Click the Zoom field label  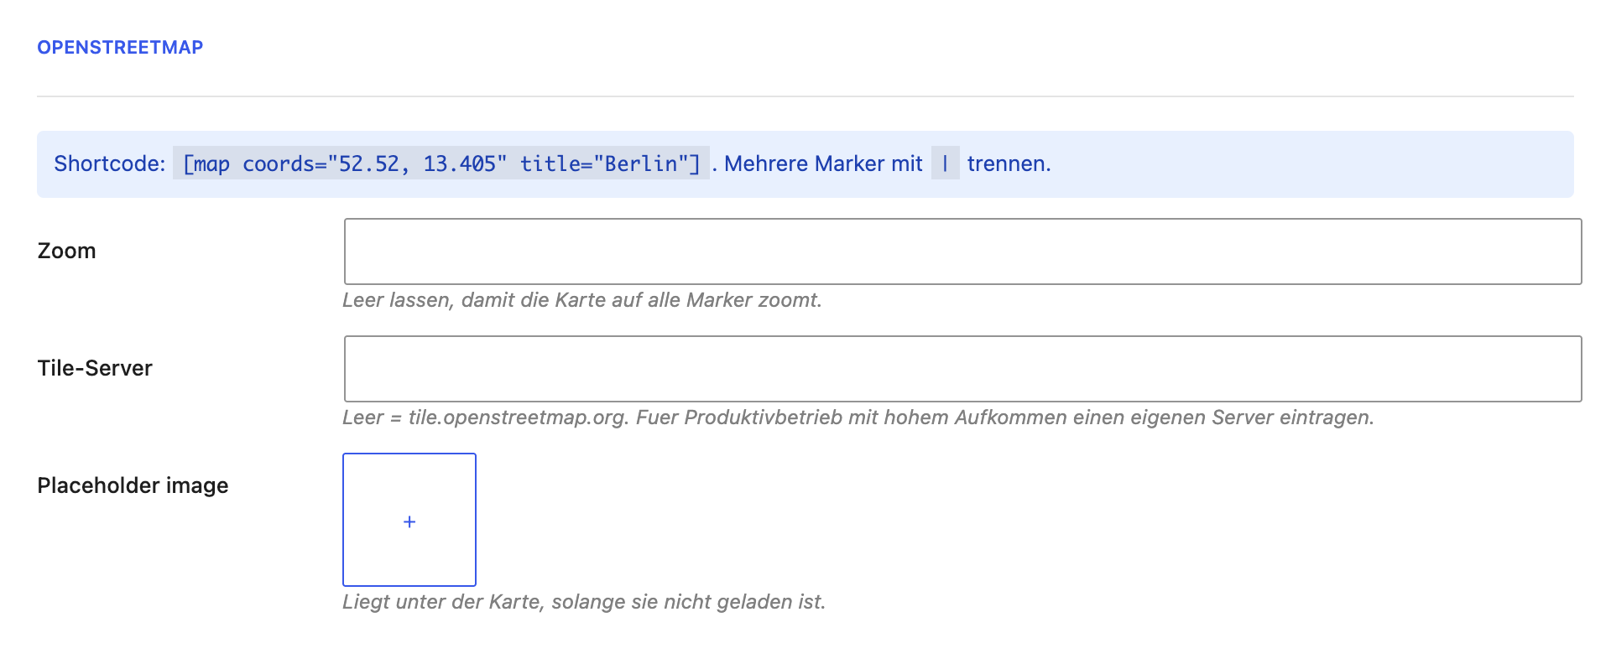pos(67,251)
